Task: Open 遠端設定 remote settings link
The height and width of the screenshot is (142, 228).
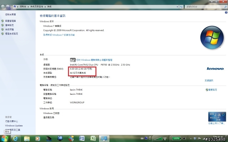Action: [10, 25]
